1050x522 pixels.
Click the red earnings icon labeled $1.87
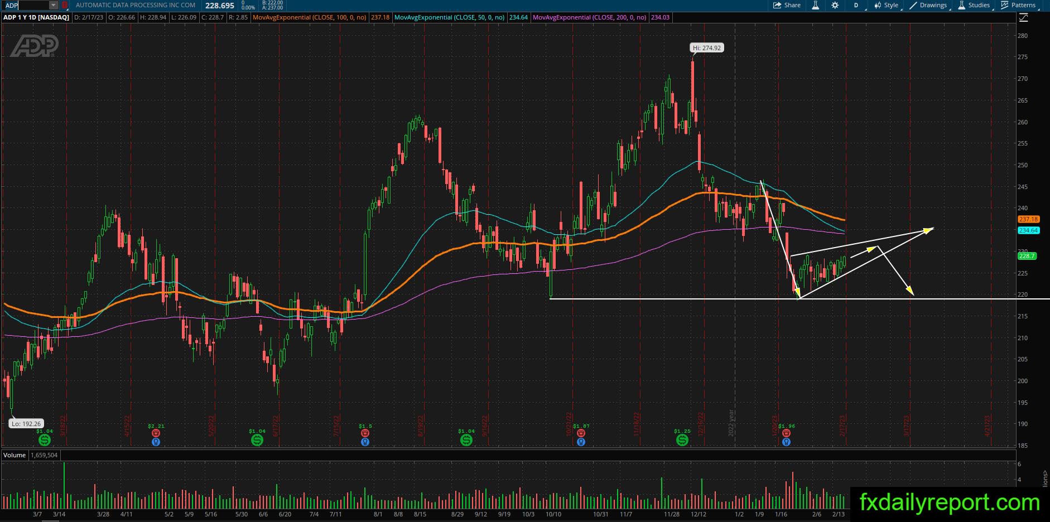(x=581, y=433)
